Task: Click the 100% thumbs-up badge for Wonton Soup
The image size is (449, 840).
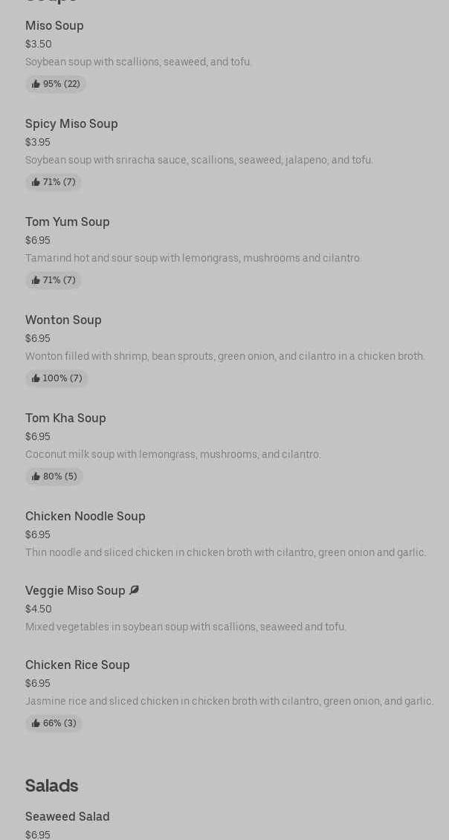Action: [x=56, y=378]
